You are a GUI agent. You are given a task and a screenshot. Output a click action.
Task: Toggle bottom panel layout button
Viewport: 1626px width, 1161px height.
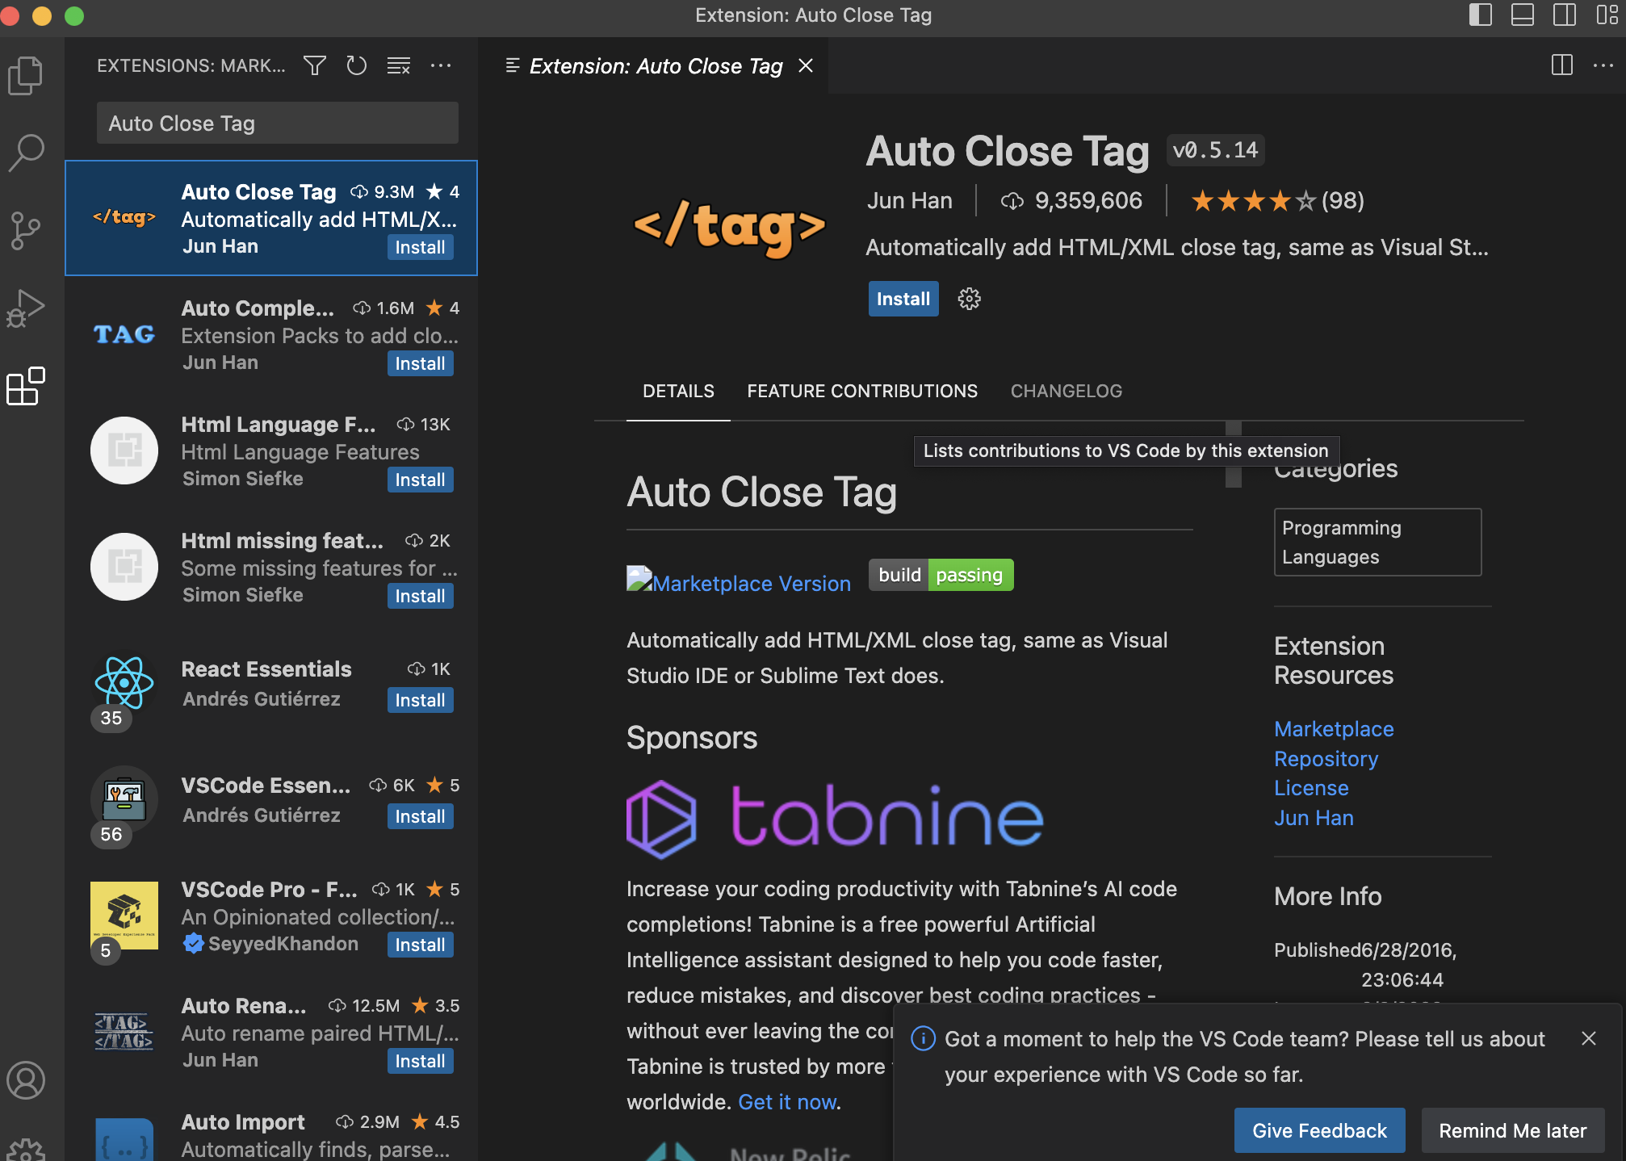1522,15
